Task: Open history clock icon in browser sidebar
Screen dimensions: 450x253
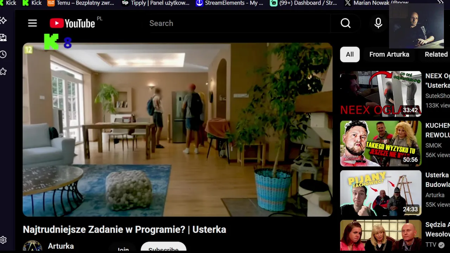Action: tap(3, 54)
